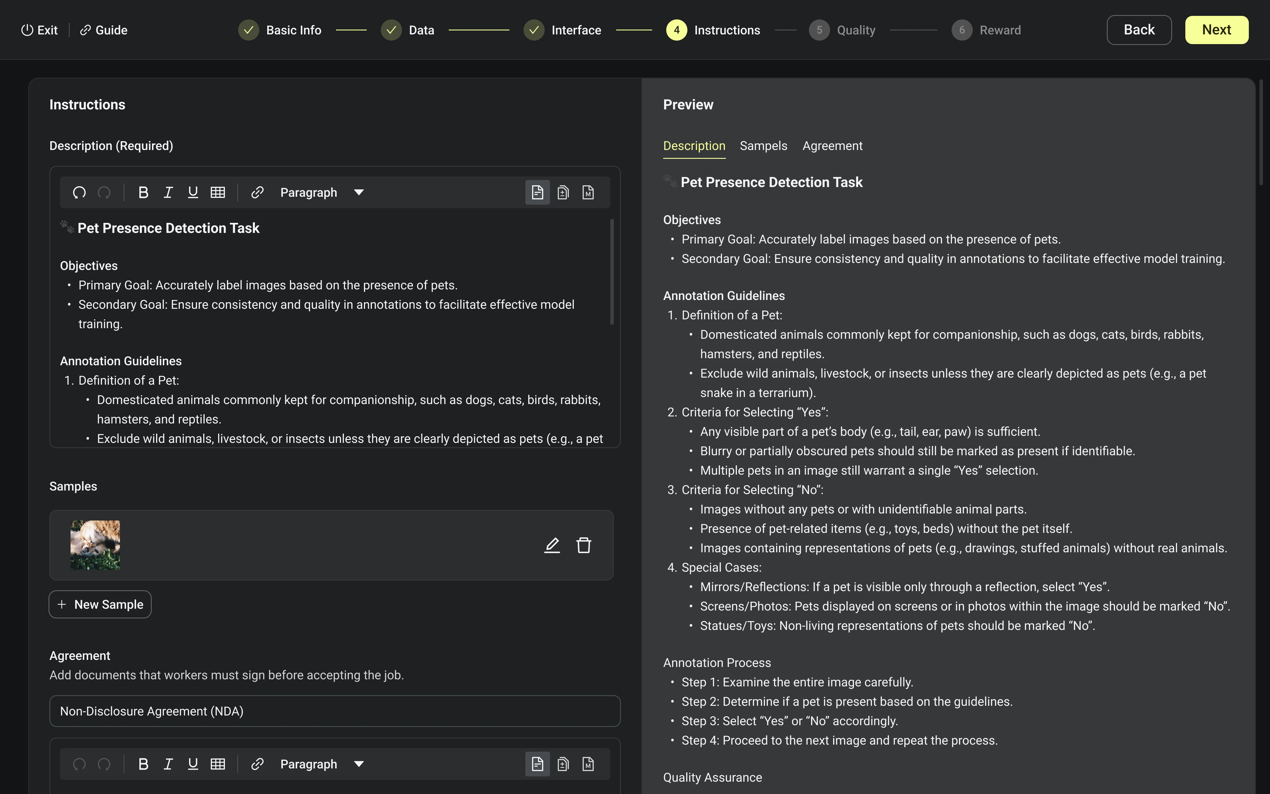
Task: Click the Description editor scrollbar
Action: (612, 271)
